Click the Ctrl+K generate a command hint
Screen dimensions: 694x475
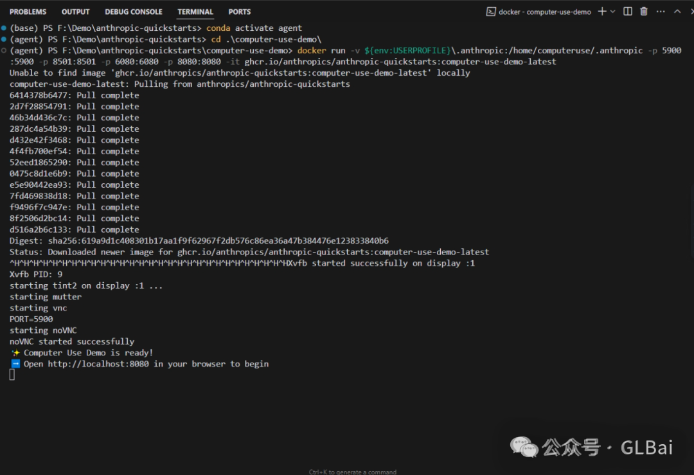[x=352, y=471]
